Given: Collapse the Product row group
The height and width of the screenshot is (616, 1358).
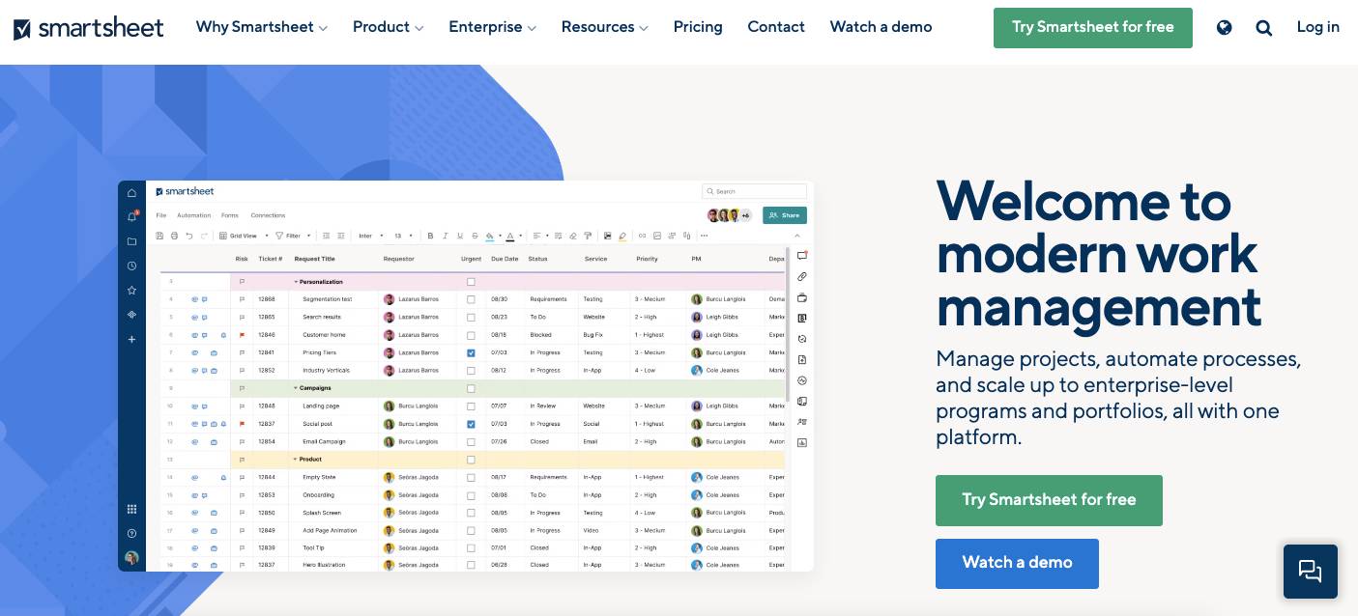Looking at the screenshot, I should pos(296,460).
